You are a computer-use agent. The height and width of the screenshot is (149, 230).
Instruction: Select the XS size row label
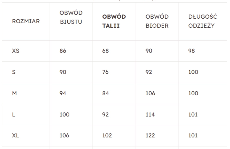pos(16,51)
